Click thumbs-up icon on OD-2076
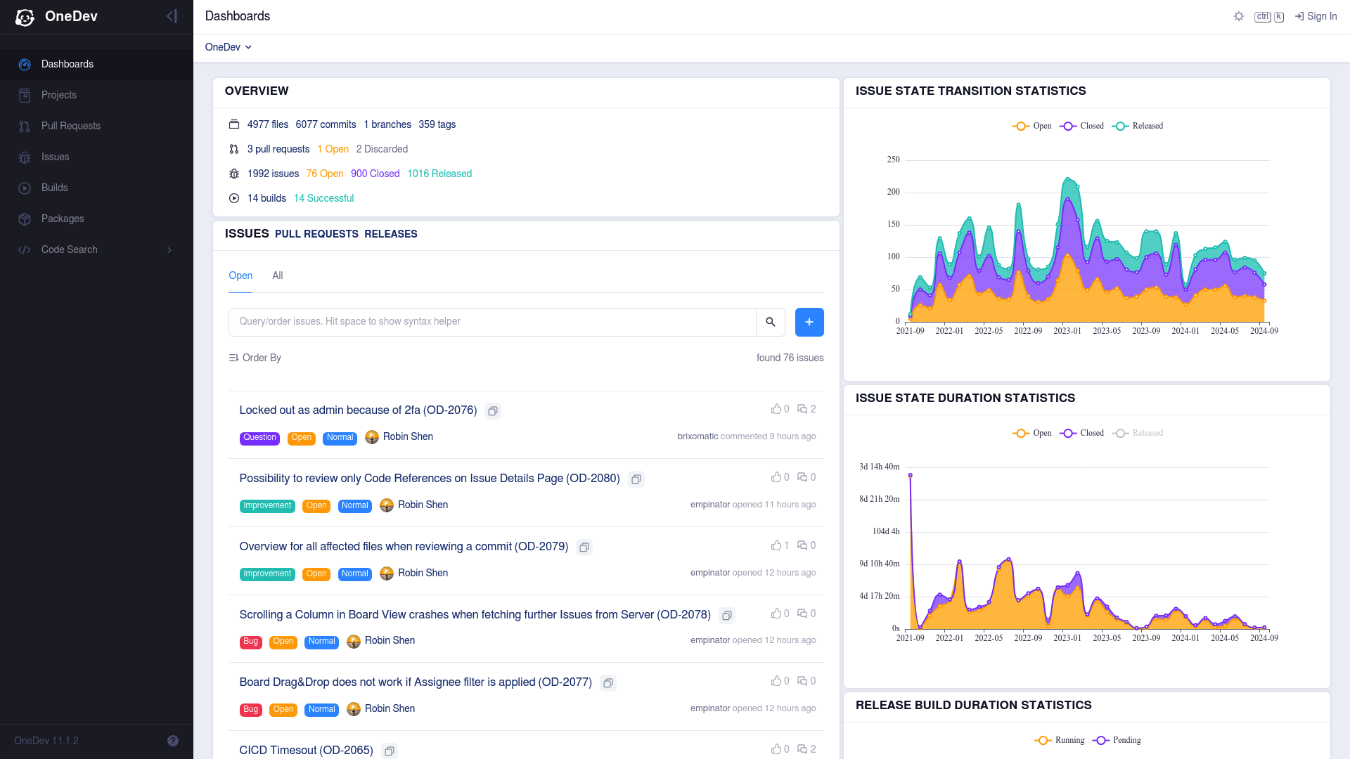1350x759 pixels. coord(776,409)
